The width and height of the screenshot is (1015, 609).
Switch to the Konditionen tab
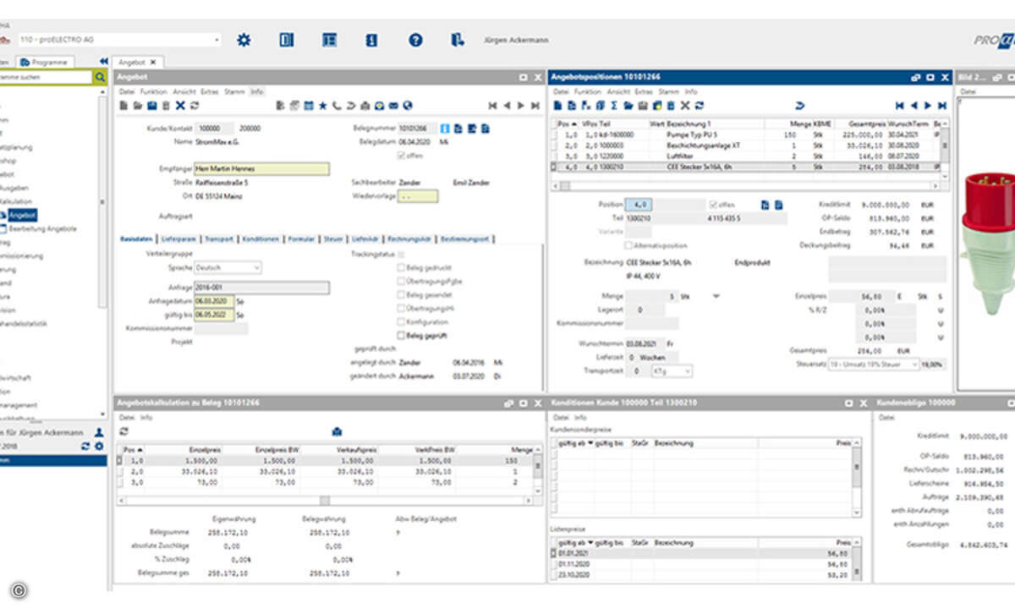pos(261,239)
